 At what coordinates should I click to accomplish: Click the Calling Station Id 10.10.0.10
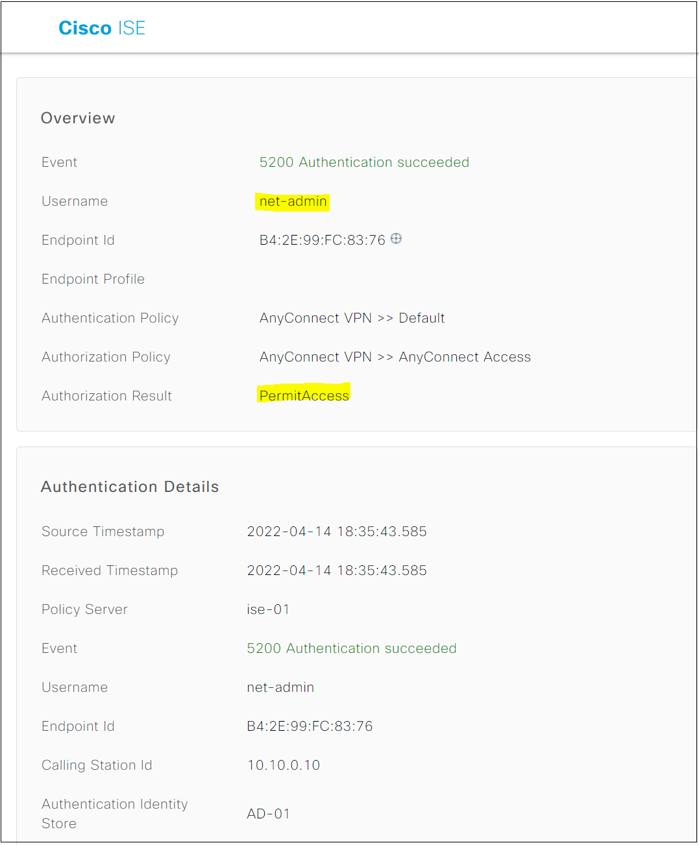coord(284,765)
